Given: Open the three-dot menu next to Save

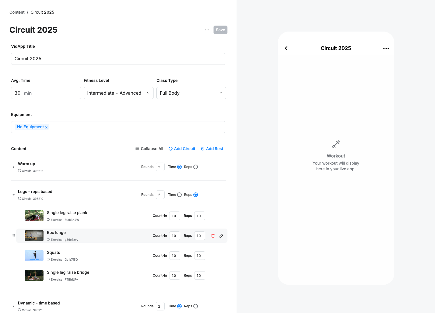Looking at the screenshot, I should [207, 30].
